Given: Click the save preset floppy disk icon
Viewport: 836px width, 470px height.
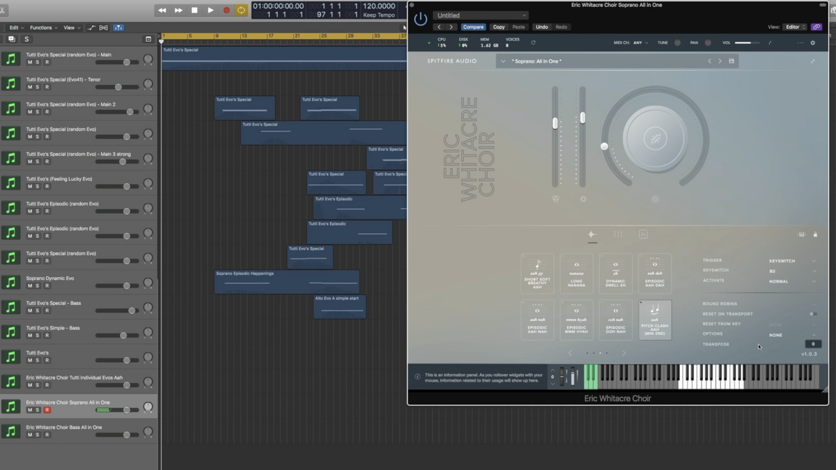Looking at the screenshot, I should (731, 61).
